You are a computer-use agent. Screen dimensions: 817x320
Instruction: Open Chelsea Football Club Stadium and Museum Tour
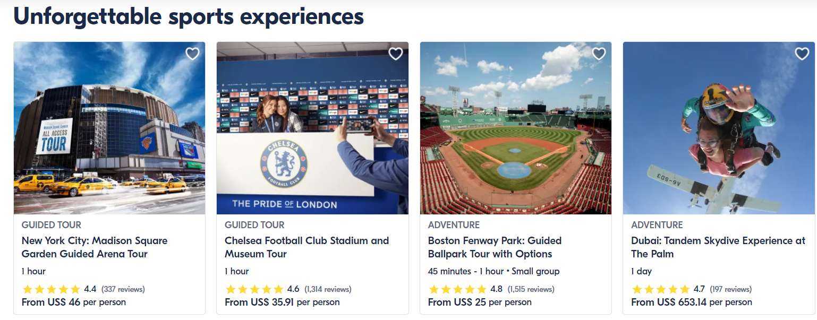click(307, 247)
